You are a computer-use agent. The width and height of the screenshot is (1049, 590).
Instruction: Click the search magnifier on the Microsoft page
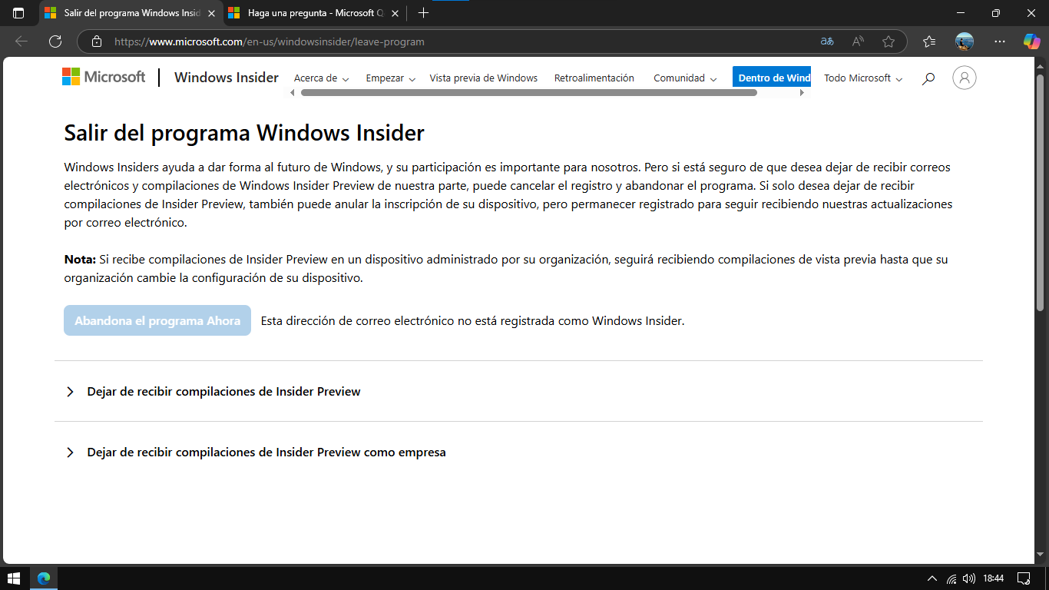(x=928, y=78)
